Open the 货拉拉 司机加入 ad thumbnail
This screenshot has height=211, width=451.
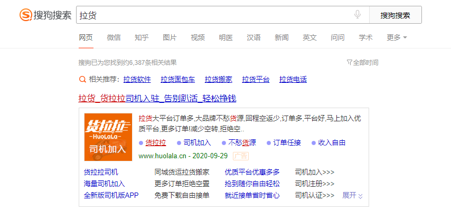coord(108,137)
